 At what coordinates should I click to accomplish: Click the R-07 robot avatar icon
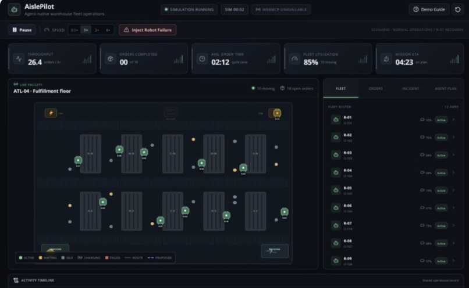[336, 225]
